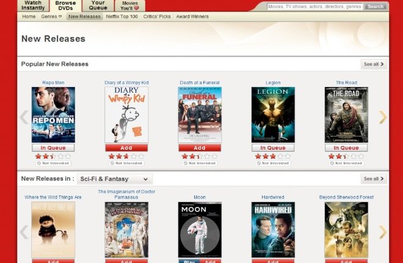
Task: Rate Diary of a Wimpy Kid four stars
Action: 134,156
